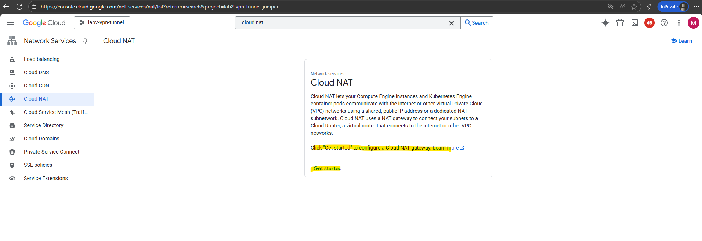Image resolution: width=702 pixels, height=241 pixels.
Task: Add page to favorites star icon
Action: [634, 7]
